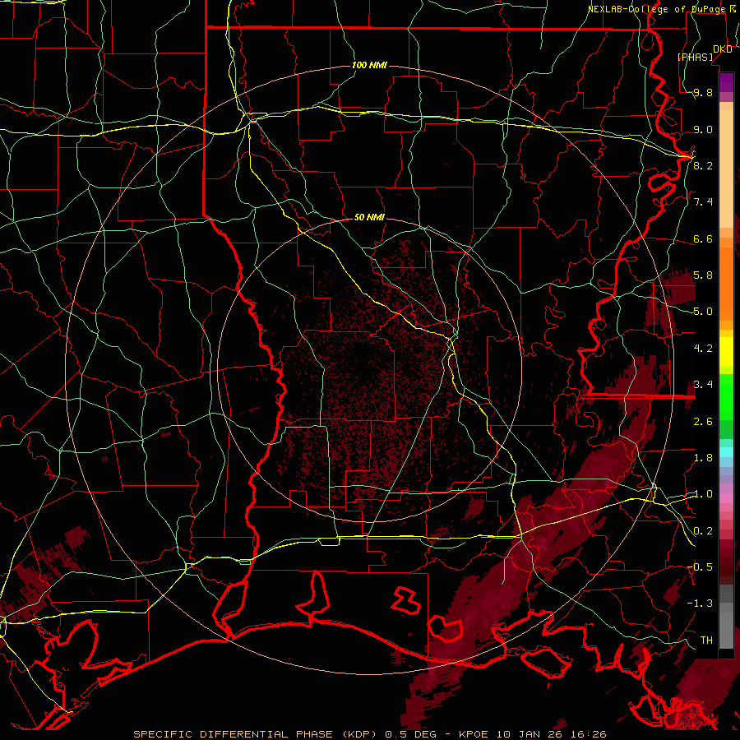Click the timestamp '10 JAN 26 16:26'

click(551, 734)
